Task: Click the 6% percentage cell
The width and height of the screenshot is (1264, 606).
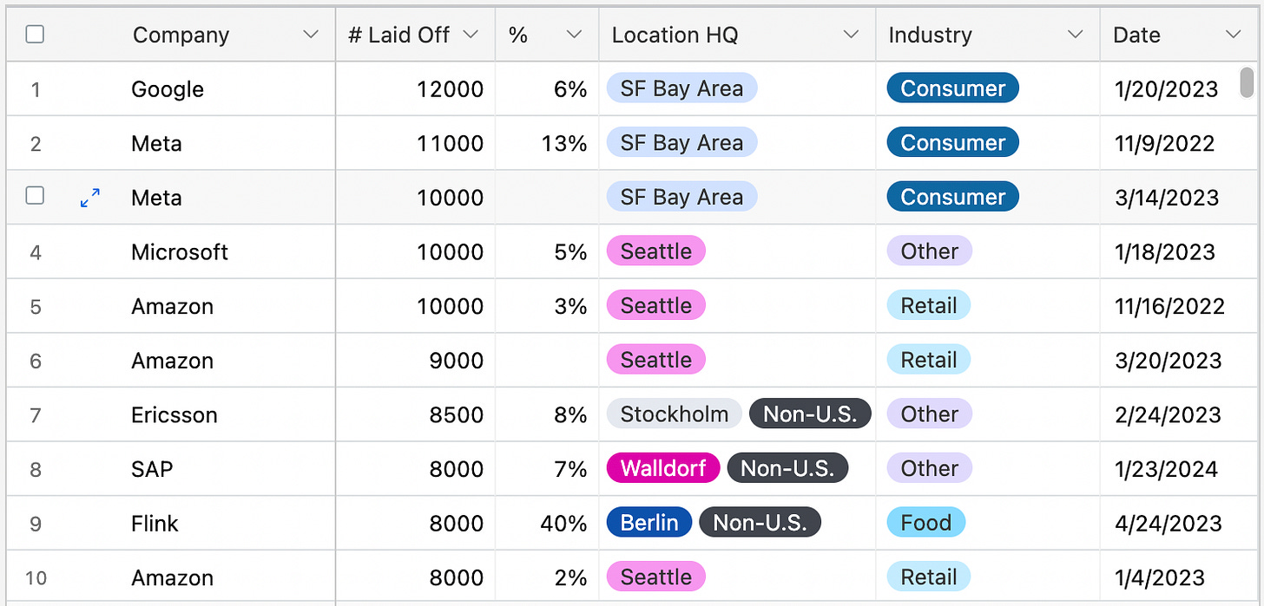Action: (570, 89)
